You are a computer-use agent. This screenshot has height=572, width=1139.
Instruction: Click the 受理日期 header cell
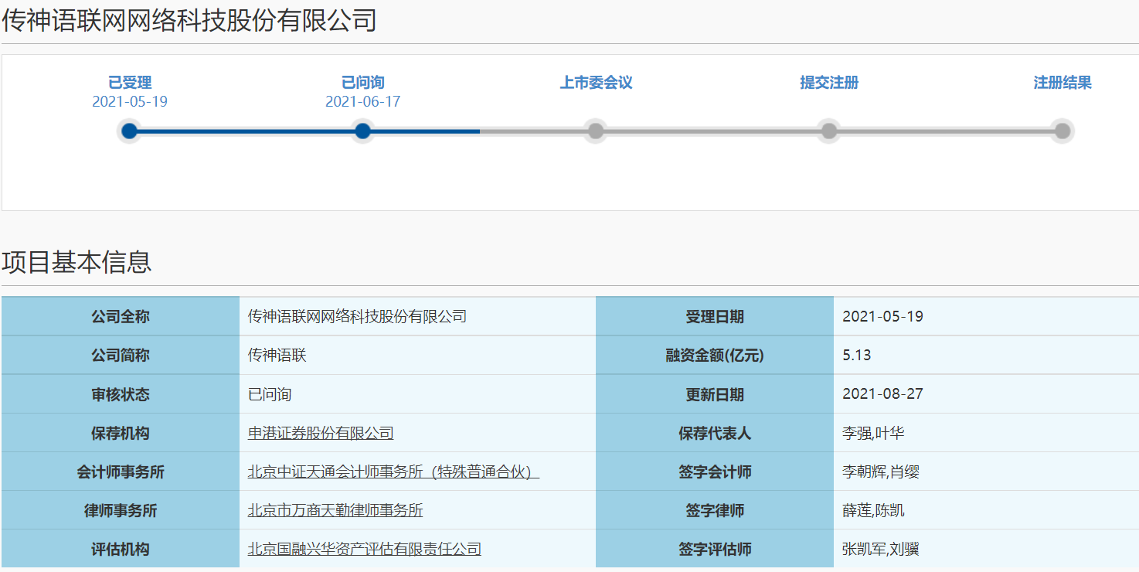pos(715,317)
